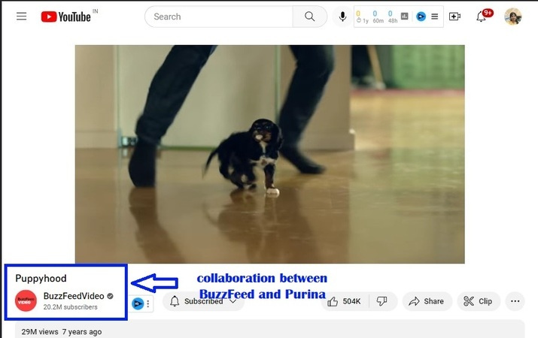Click the 48h stat in extension bar
This screenshot has height=338, width=538.
[393, 17]
